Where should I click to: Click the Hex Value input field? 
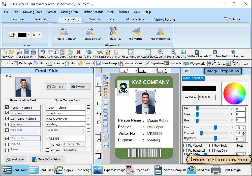pyautogui.click(x=207, y=97)
